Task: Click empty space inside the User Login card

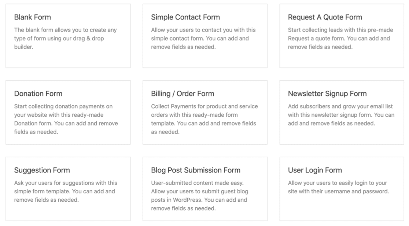Action: [342, 209]
